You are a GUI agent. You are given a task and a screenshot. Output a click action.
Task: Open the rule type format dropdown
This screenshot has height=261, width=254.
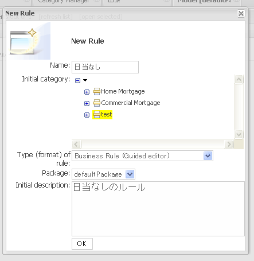[208, 156]
